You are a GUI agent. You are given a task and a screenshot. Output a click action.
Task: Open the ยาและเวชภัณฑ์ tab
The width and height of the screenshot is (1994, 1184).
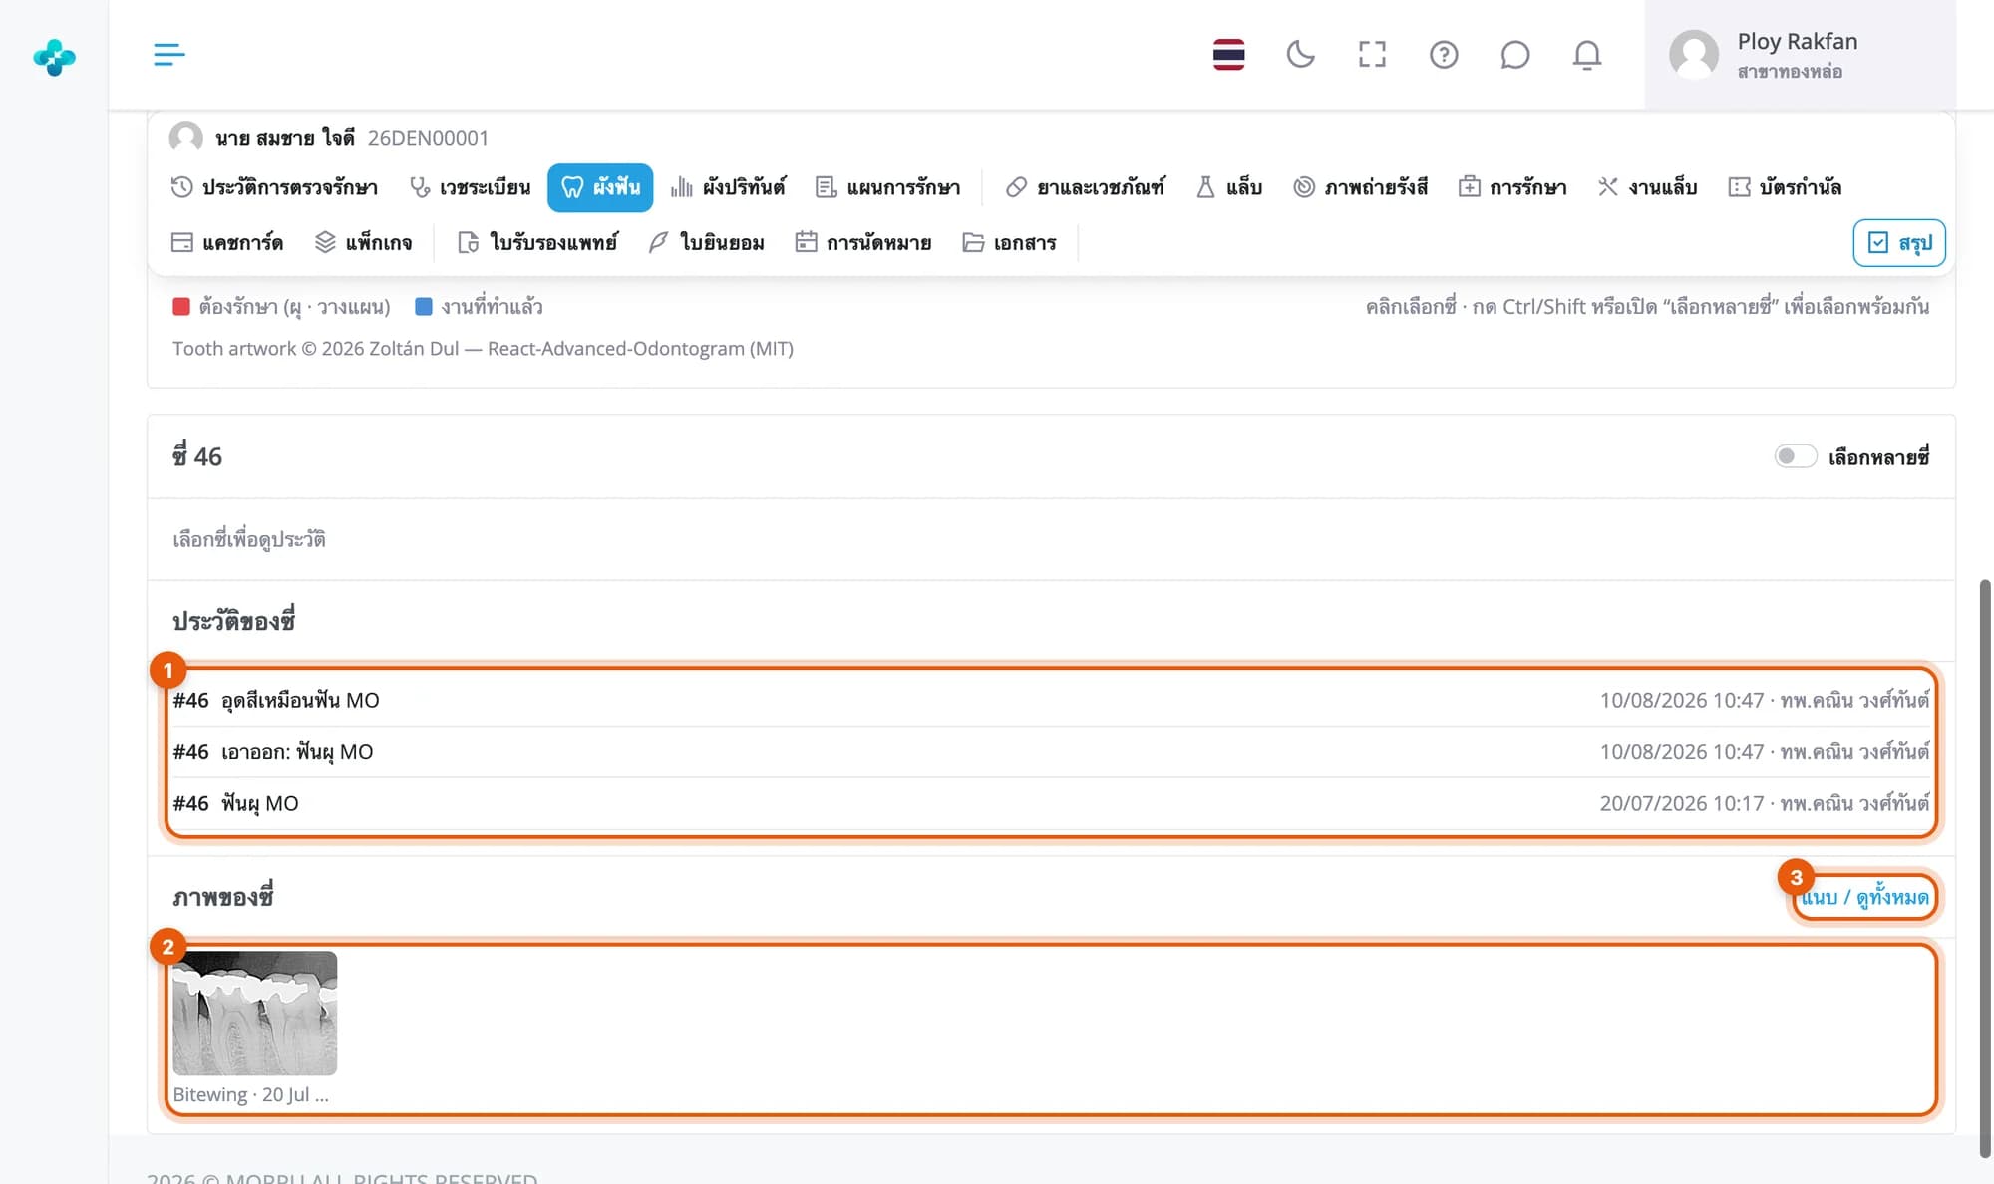[1085, 187]
